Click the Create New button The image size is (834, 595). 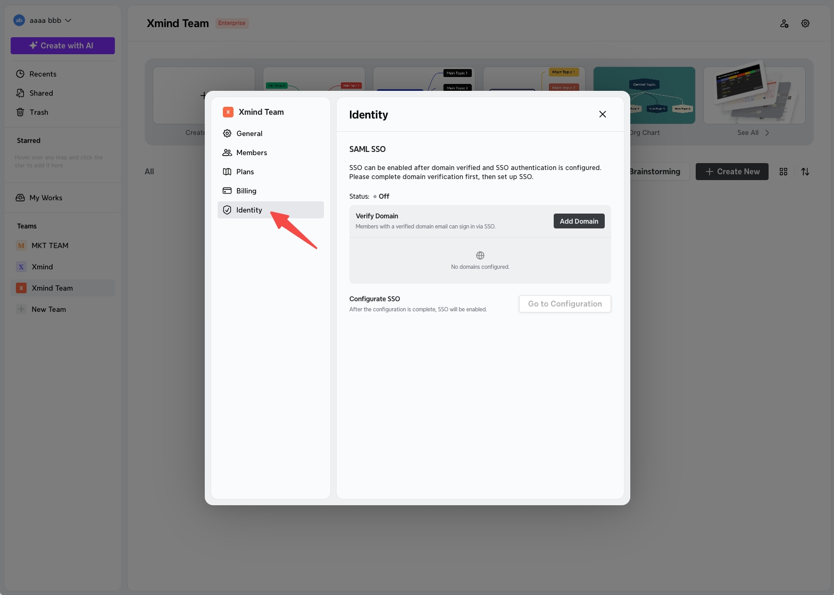click(732, 172)
